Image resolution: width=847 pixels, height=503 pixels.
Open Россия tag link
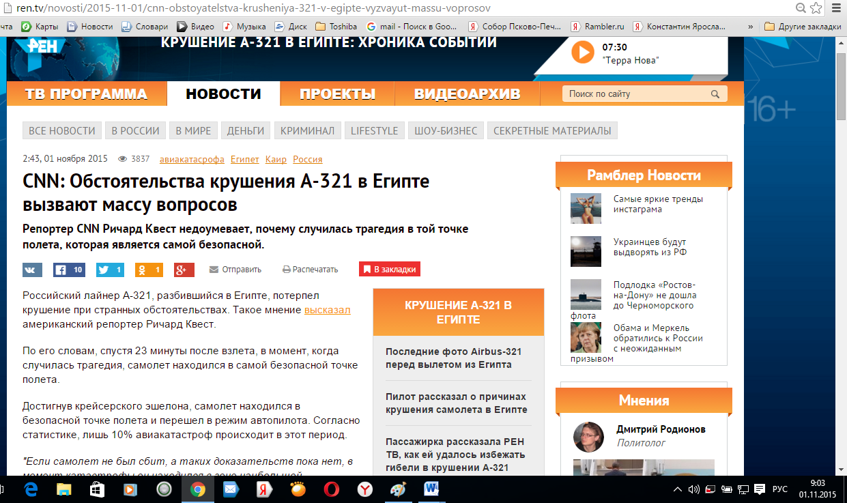click(308, 159)
